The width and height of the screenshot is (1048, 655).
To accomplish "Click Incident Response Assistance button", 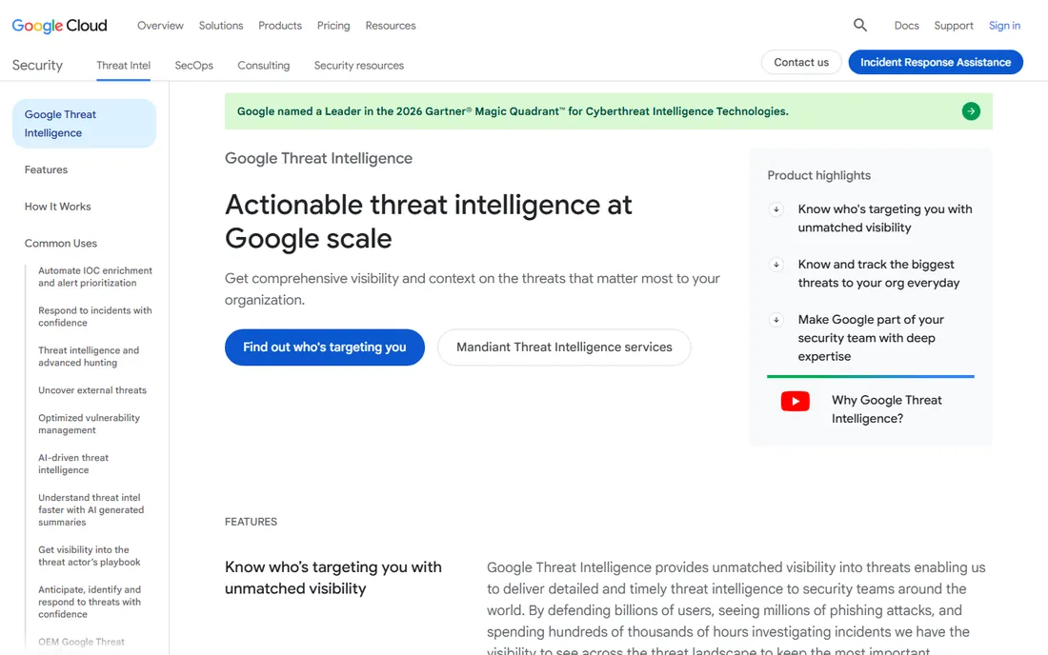I will click(936, 62).
